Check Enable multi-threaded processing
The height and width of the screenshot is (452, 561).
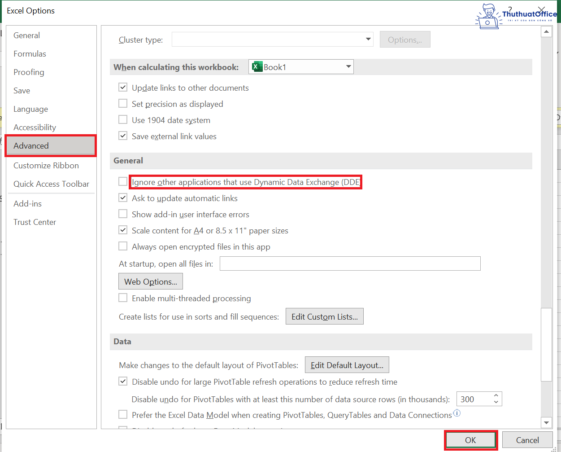click(123, 297)
